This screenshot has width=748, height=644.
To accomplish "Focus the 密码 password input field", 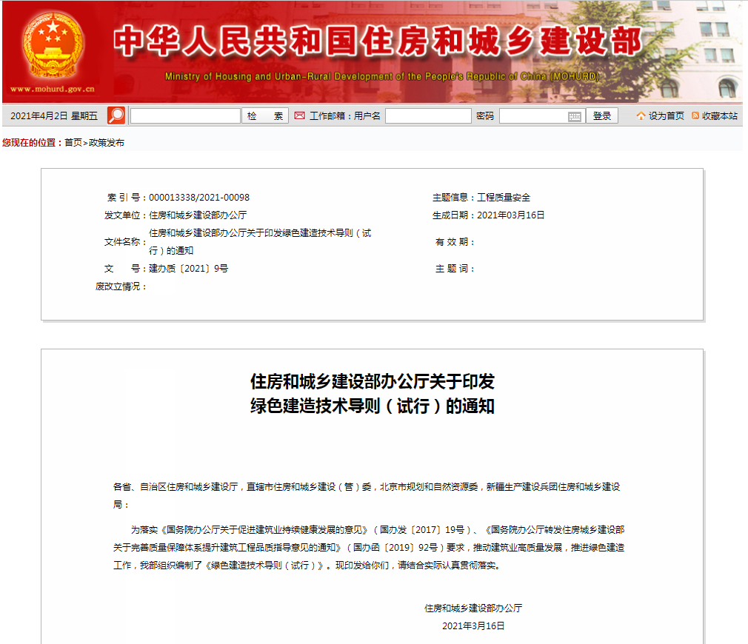I will [x=541, y=115].
